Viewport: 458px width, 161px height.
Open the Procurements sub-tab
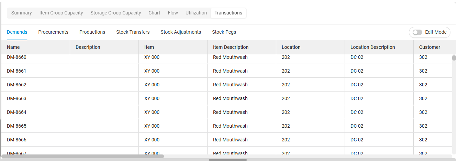[53, 32]
